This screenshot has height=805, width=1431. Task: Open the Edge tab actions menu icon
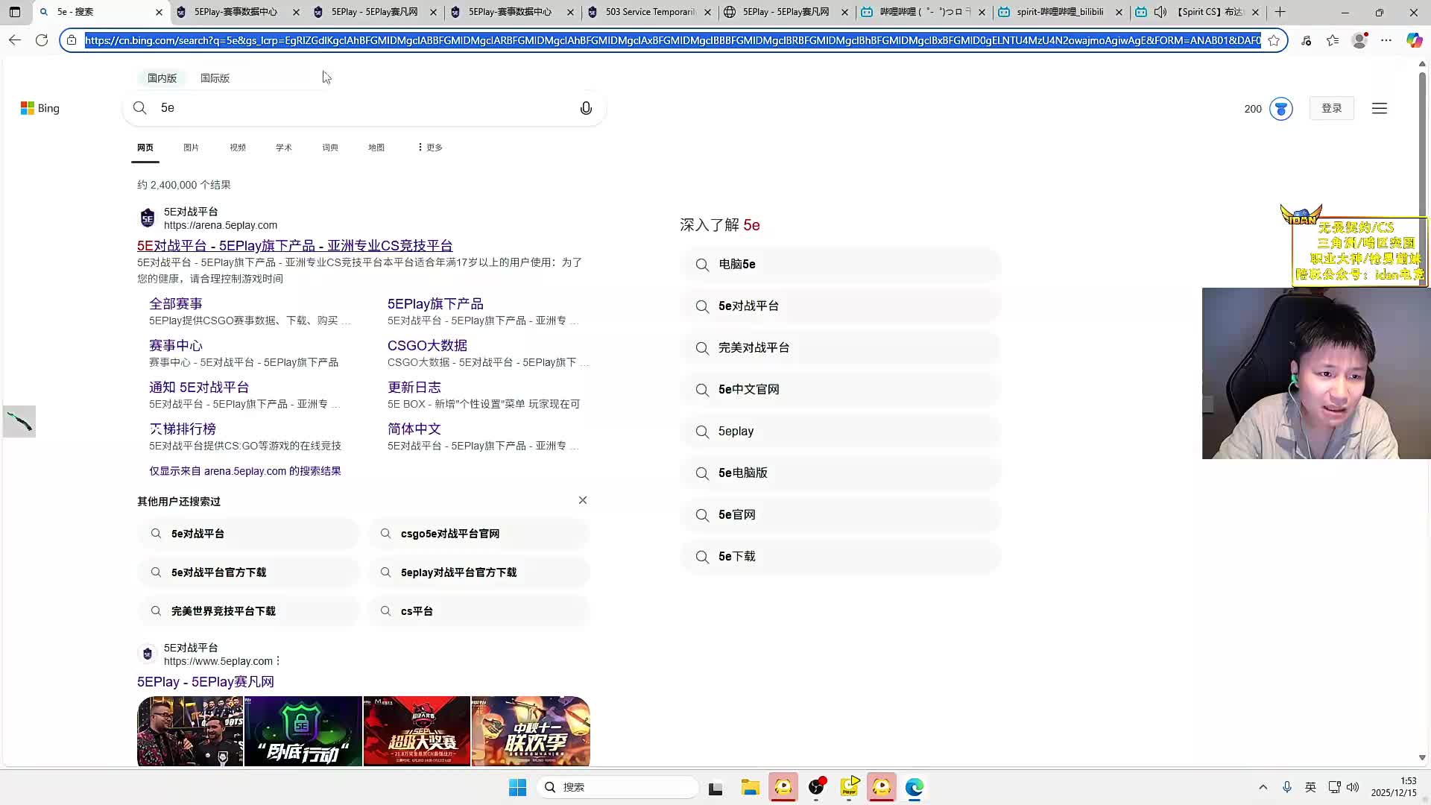[15, 12]
